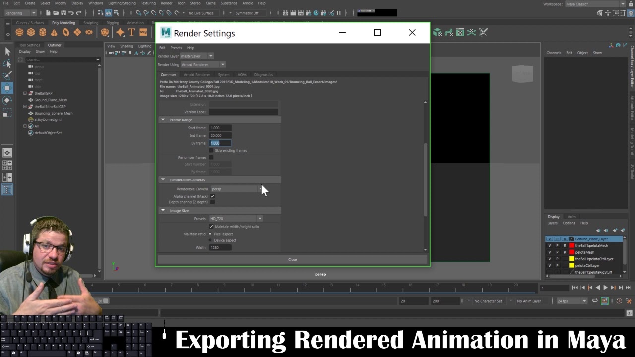Create a polygon torus from the shelf

click(65, 32)
